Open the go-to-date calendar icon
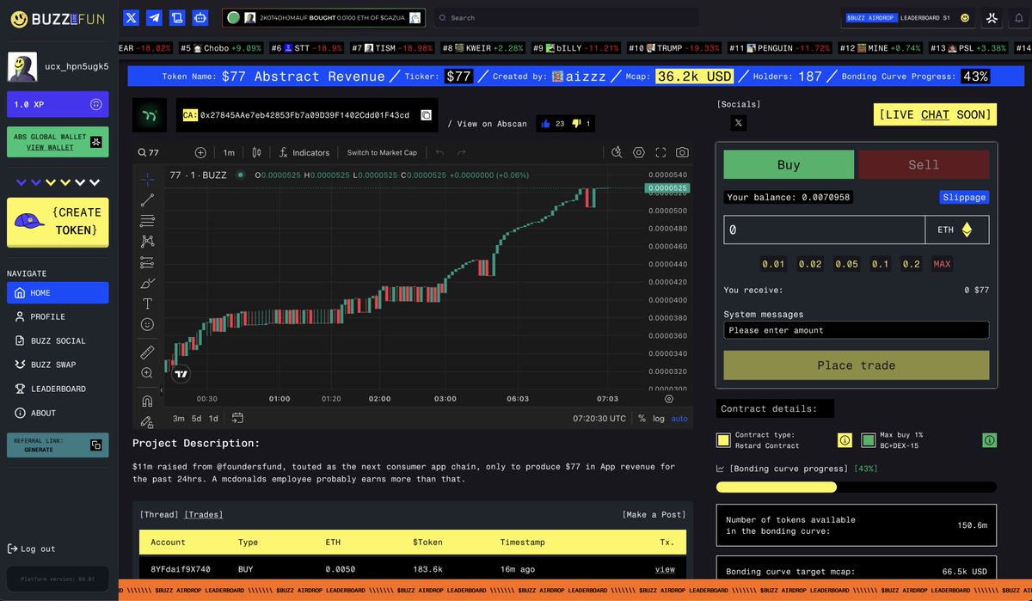Viewport: 1032px width, 601px height. tap(237, 418)
